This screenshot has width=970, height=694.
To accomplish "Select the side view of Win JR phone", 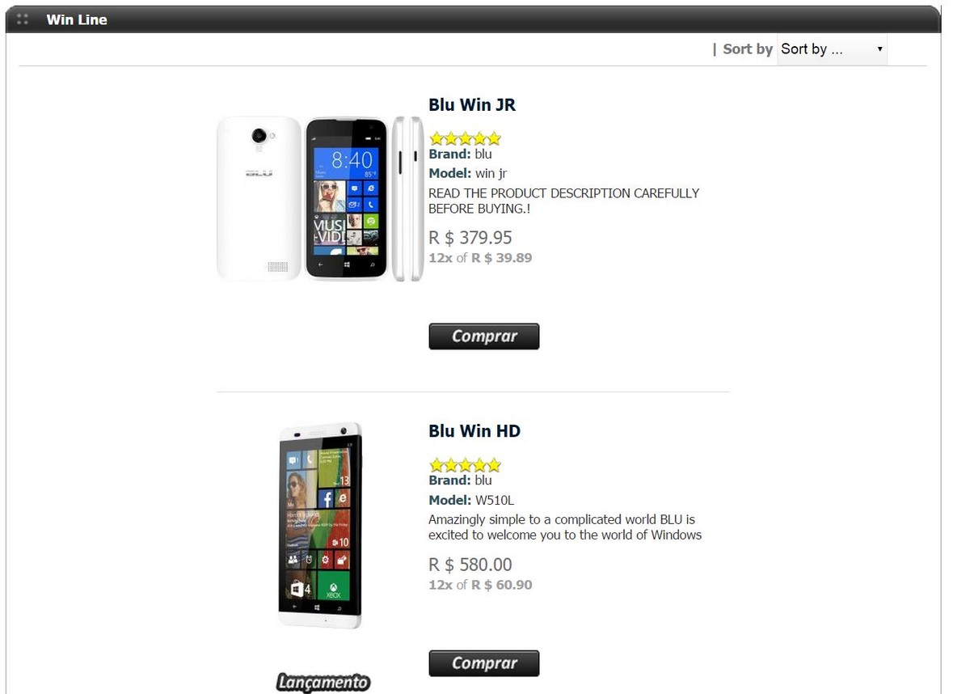I will click(407, 199).
